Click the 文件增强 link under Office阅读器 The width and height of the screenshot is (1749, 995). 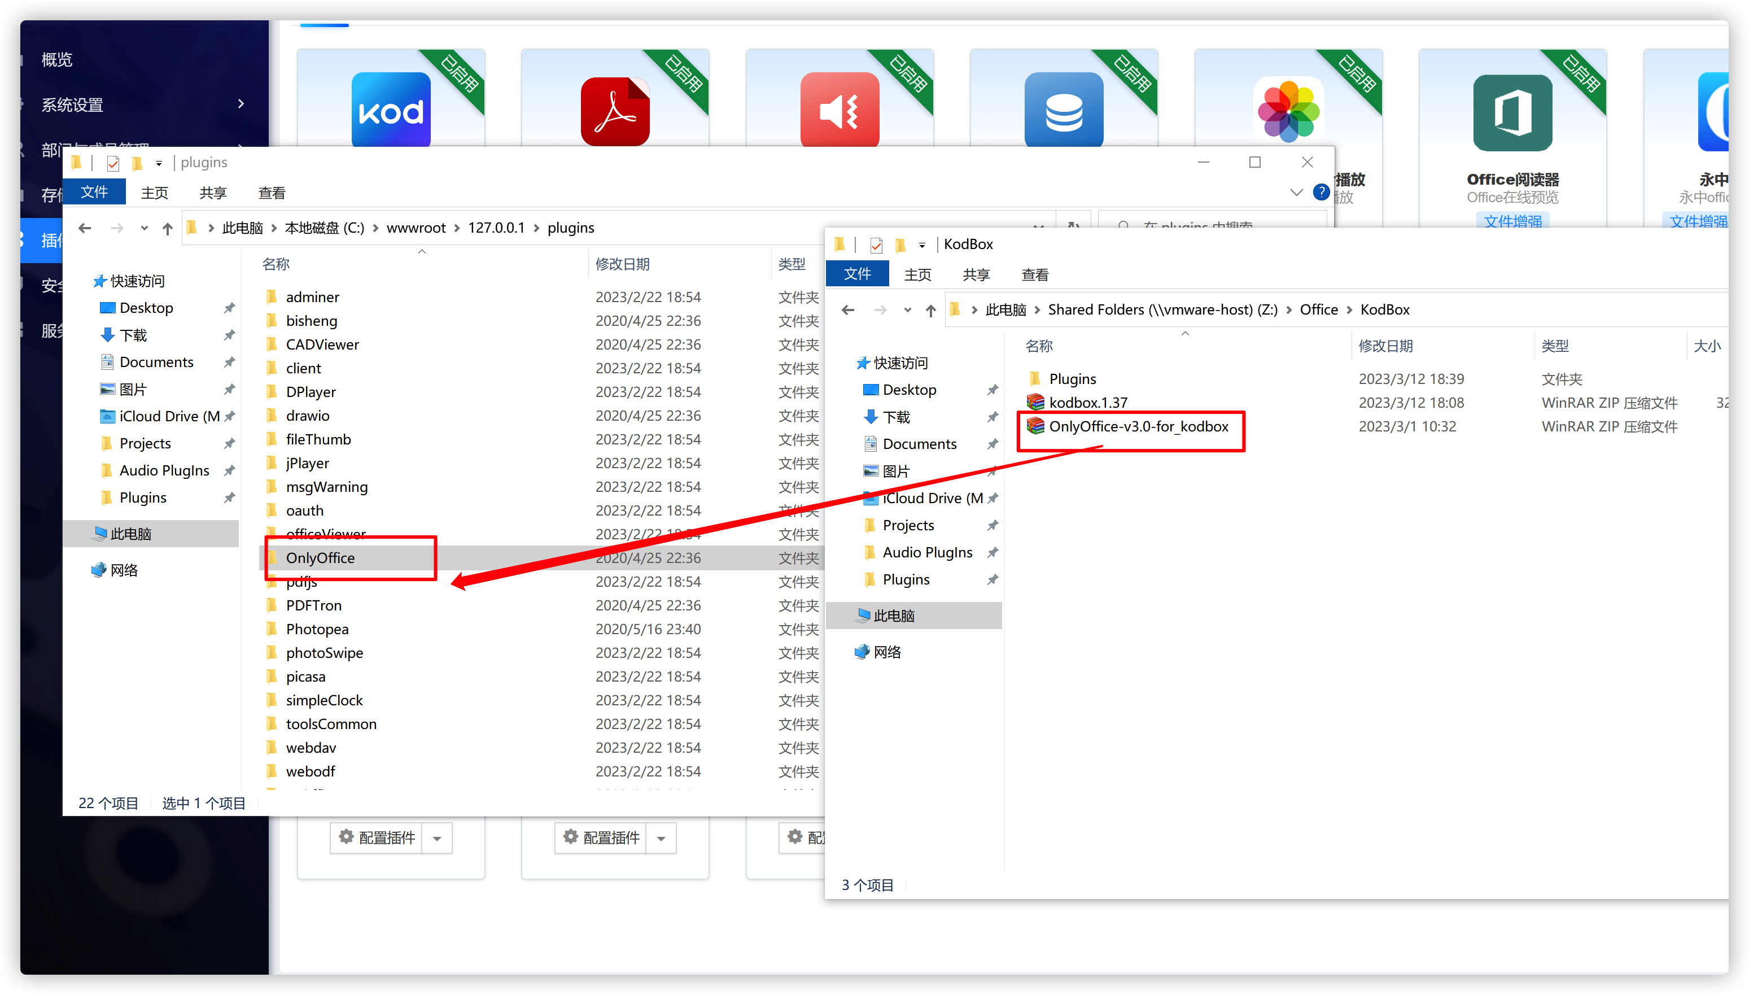click(x=1511, y=221)
